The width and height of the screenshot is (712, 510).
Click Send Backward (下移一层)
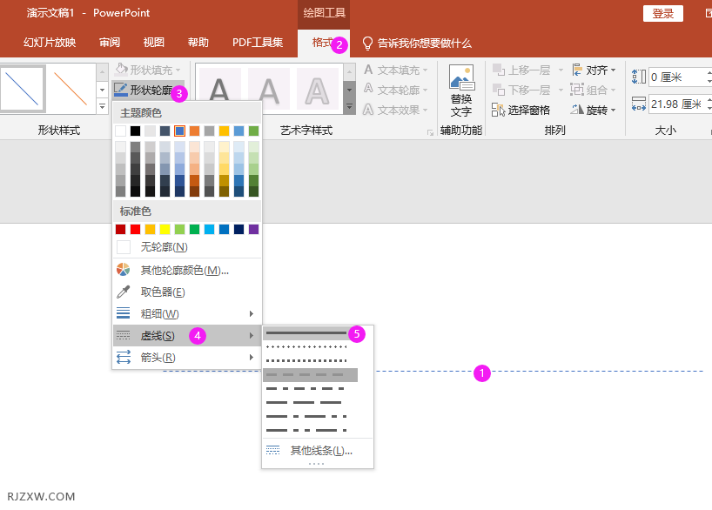pos(522,90)
